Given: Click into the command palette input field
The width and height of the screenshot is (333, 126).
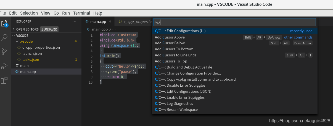Looking at the screenshot, I should [x=235, y=22].
